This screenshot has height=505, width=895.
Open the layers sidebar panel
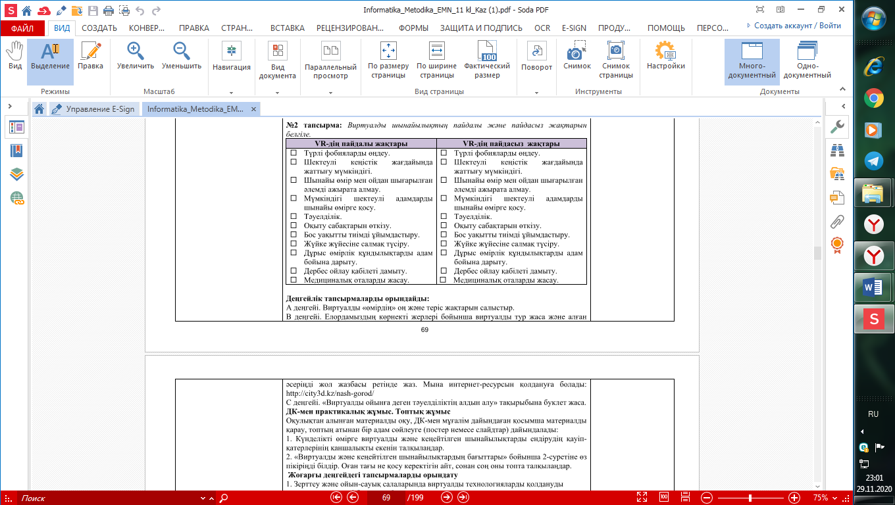[x=16, y=174]
